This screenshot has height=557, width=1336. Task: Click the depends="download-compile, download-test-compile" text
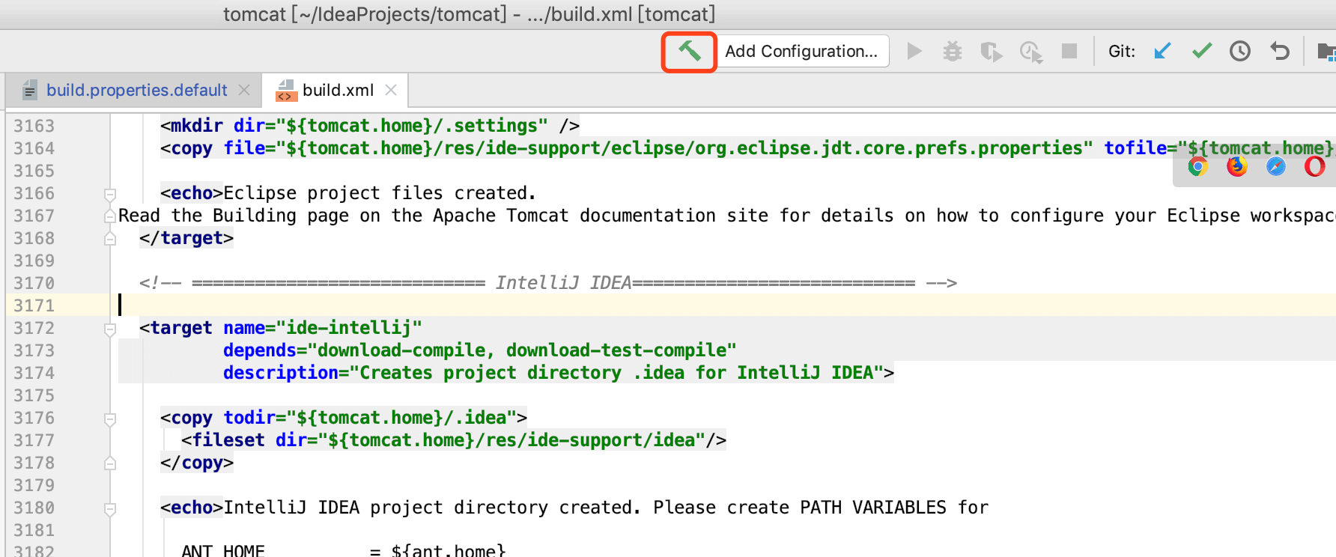[480, 350]
